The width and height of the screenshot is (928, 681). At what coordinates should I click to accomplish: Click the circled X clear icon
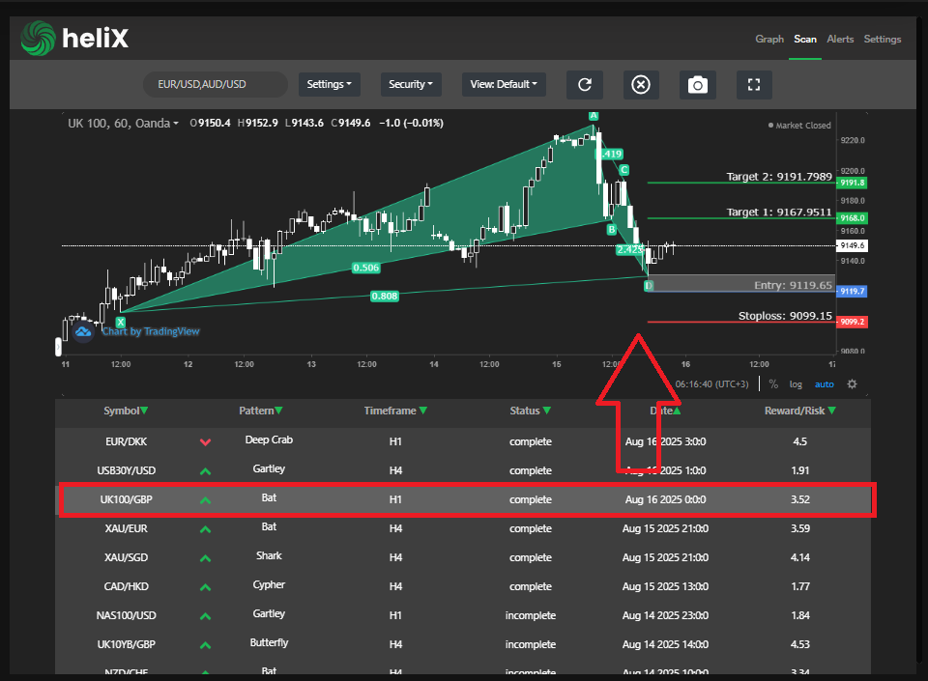click(x=640, y=84)
